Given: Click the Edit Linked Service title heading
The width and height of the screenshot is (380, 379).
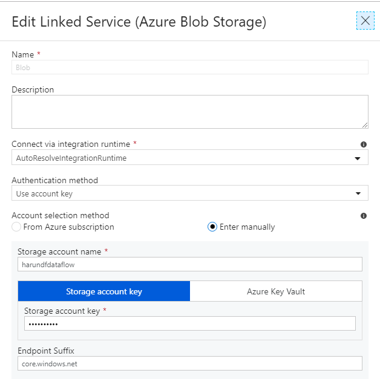Looking at the screenshot, I should pos(139,22).
